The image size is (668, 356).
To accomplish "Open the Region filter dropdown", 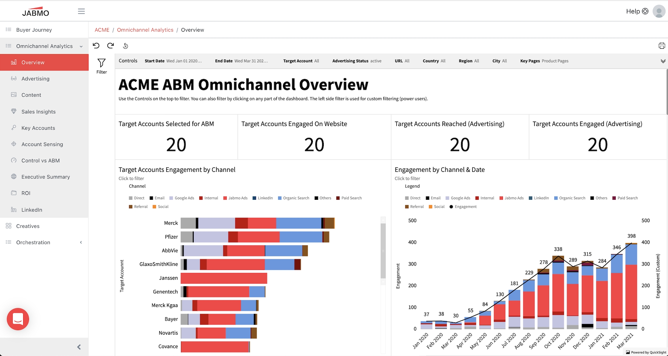I will [468, 61].
